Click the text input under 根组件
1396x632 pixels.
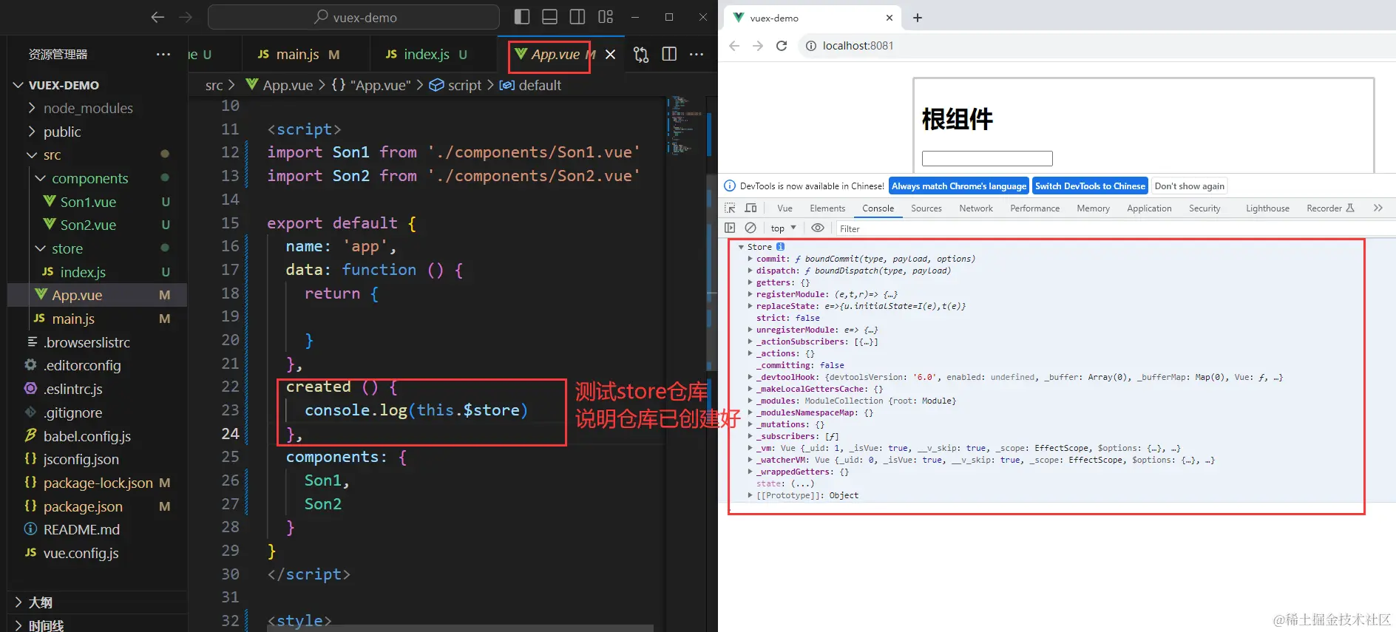[987, 158]
